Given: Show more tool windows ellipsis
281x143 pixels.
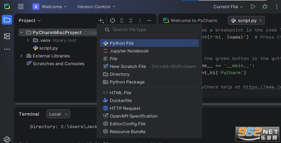Looking at the screenshot, I should coord(7,49).
